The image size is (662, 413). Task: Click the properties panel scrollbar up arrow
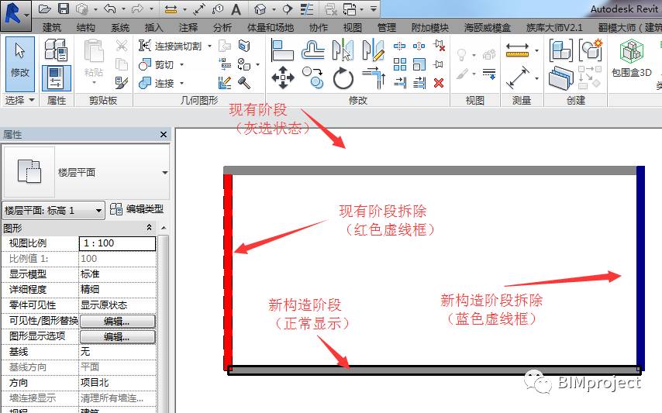164,228
